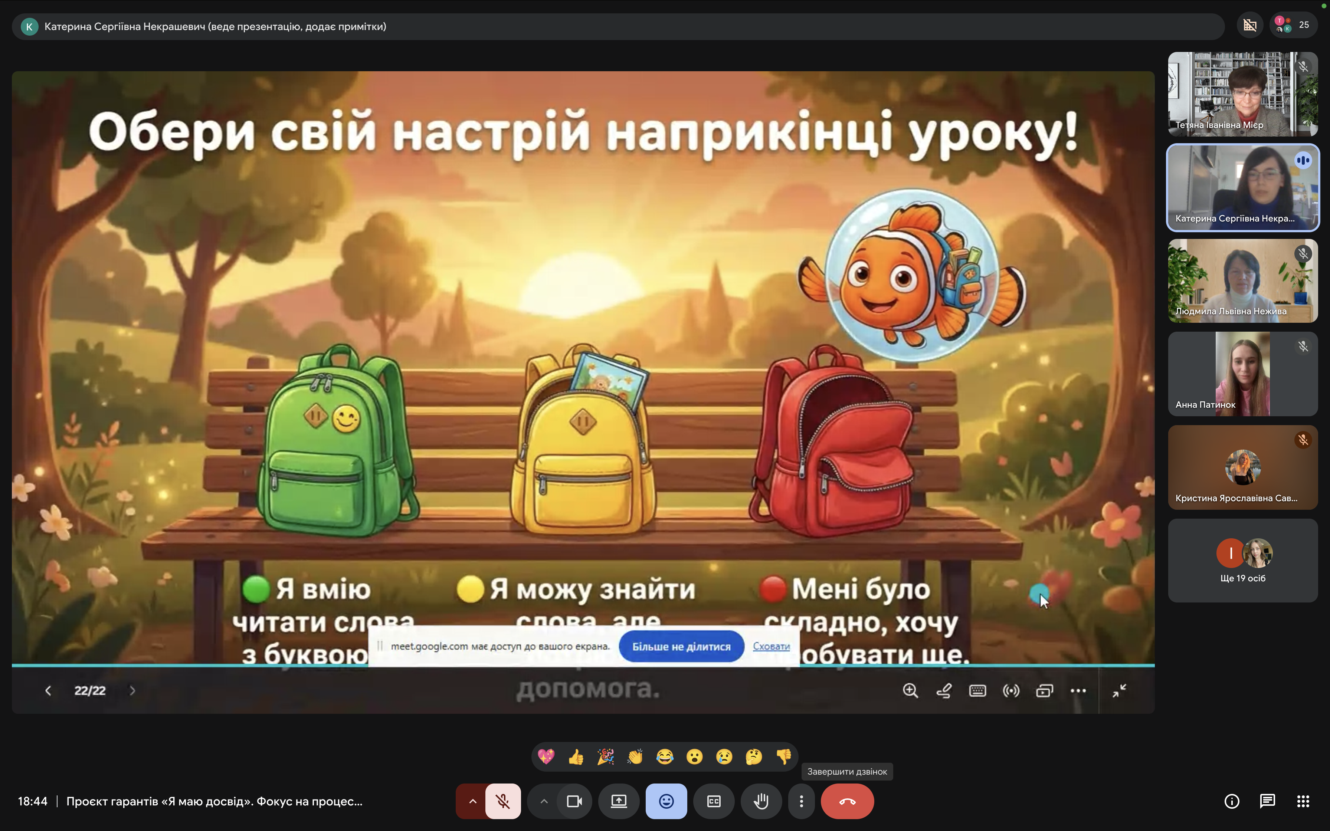This screenshot has height=831, width=1330.
Task: Send the thumbs up emoji reaction
Action: (576, 757)
